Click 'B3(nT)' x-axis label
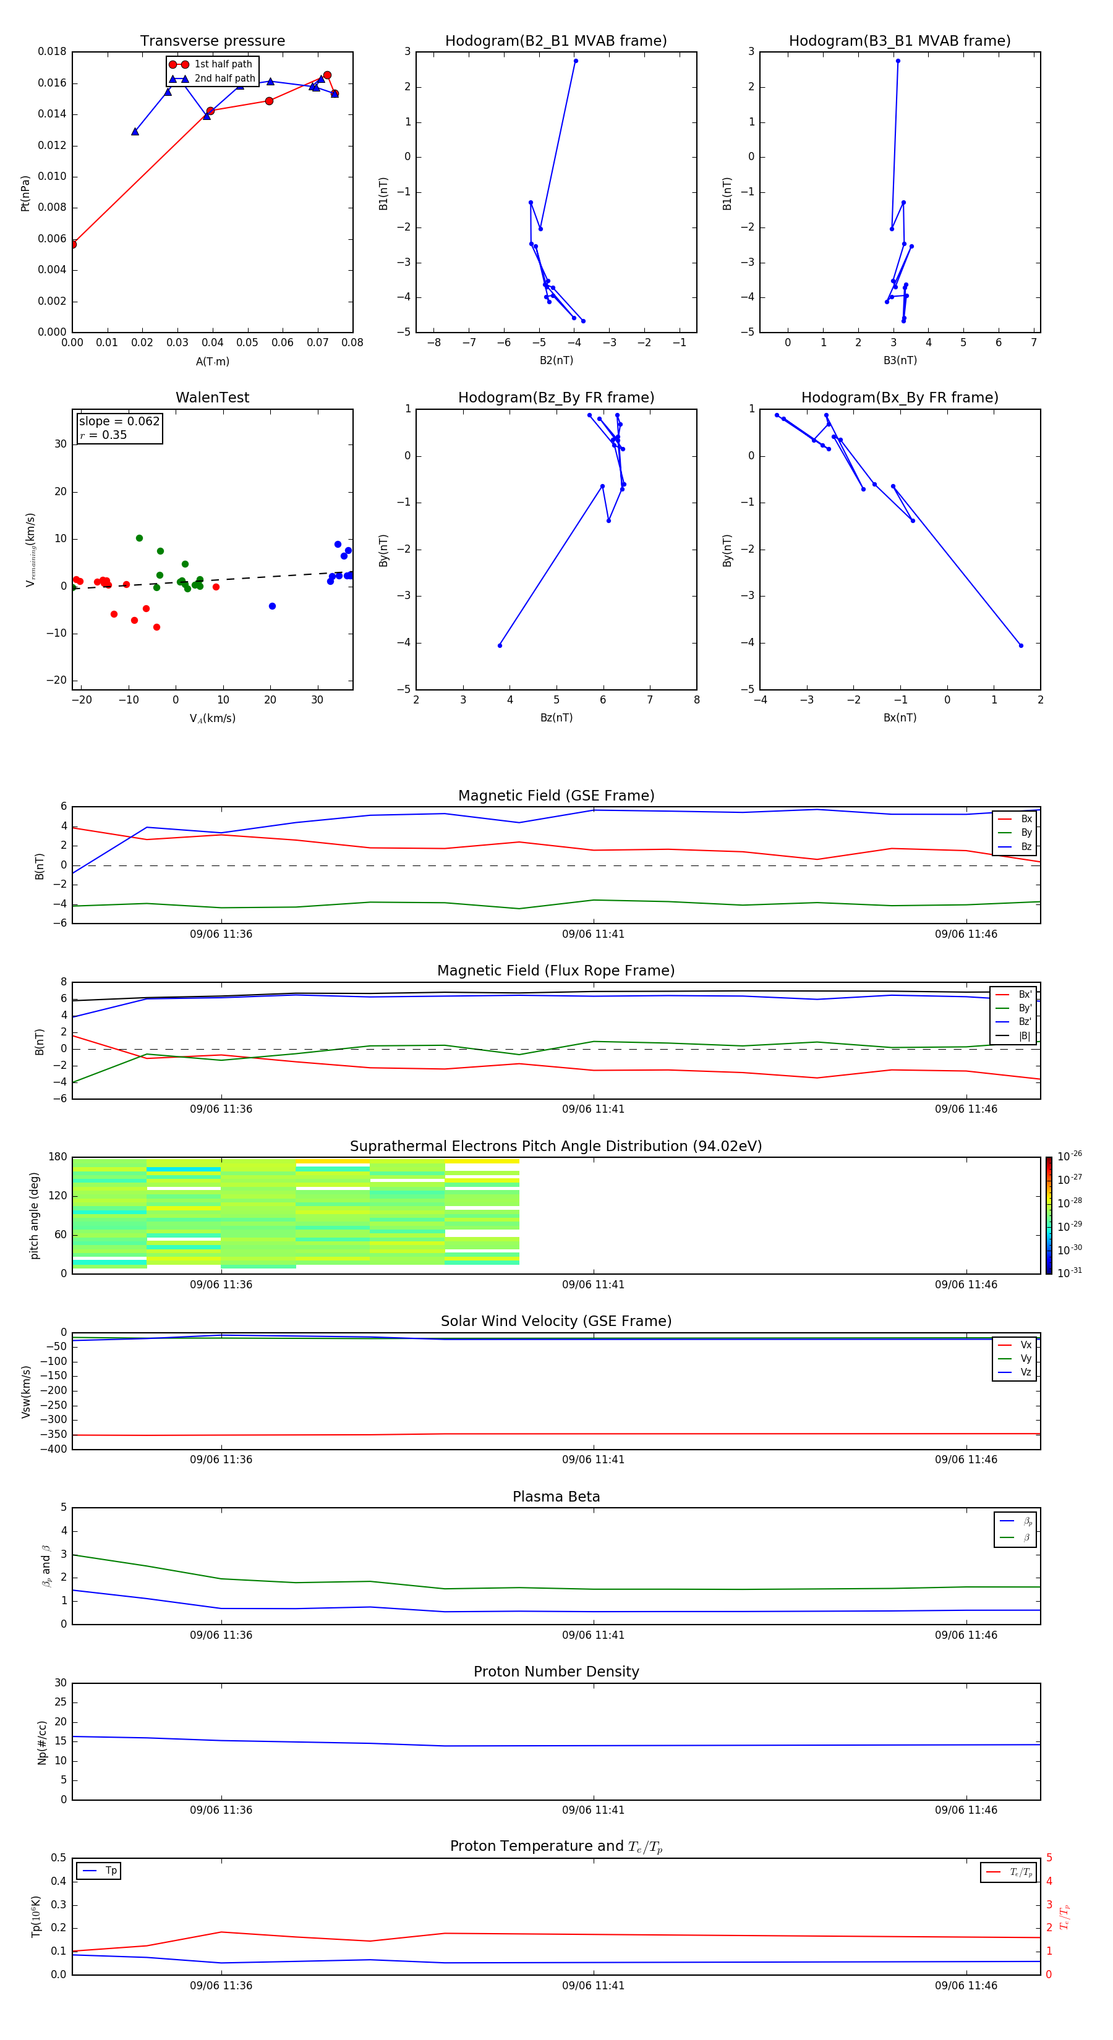This screenshot has height=2040, width=1113. pyautogui.click(x=900, y=360)
